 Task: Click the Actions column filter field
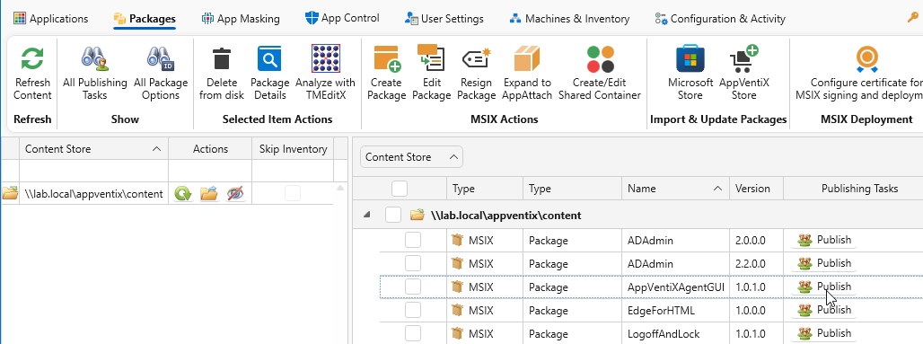210,171
